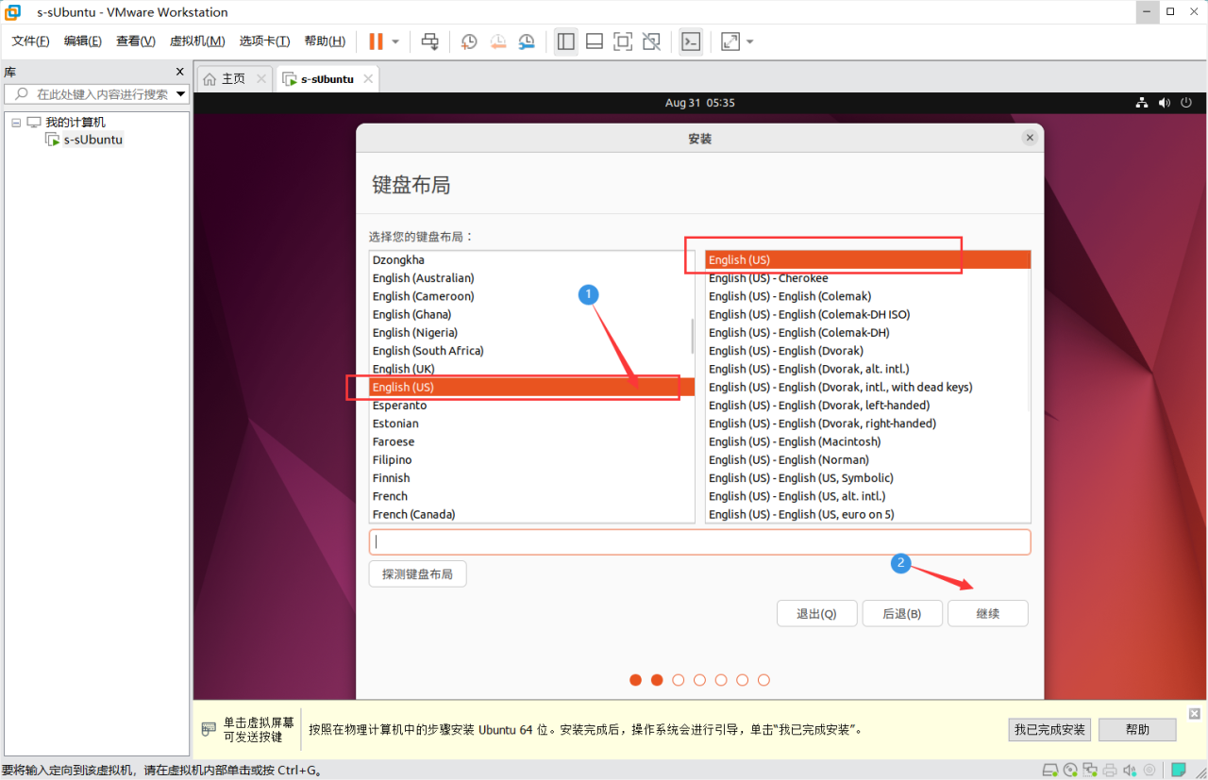The width and height of the screenshot is (1208, 780).
Task: Open the 虚拟机(M) menu
Action: tap(197, 41)
